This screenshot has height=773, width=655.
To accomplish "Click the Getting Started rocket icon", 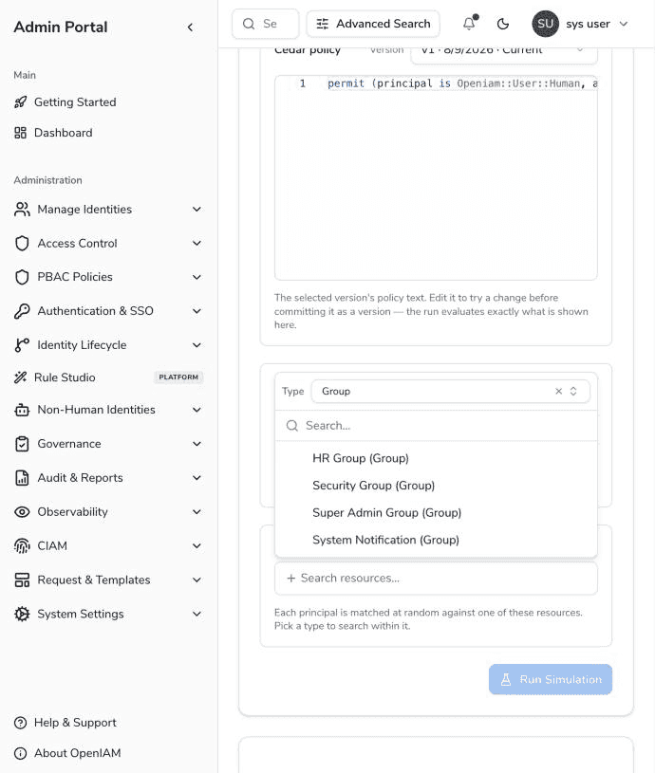I will 20,102.
